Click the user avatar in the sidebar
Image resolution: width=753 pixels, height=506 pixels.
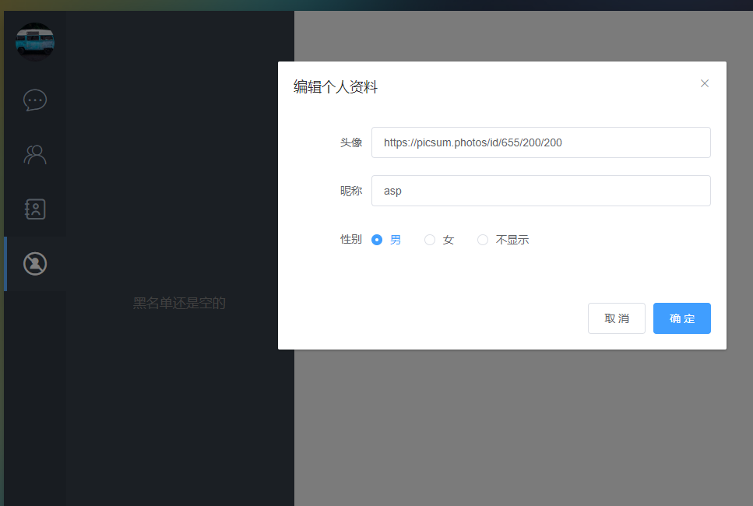point(35,41)
